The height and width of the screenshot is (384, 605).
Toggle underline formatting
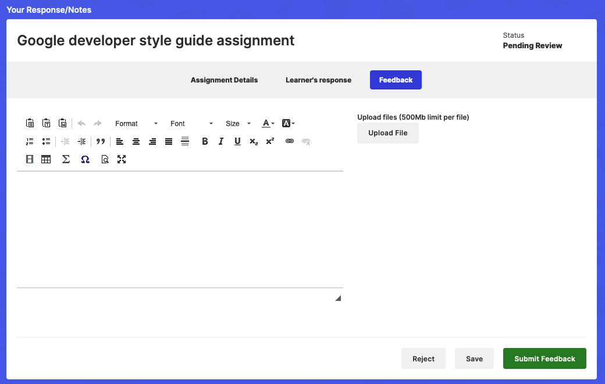(238, 141)
